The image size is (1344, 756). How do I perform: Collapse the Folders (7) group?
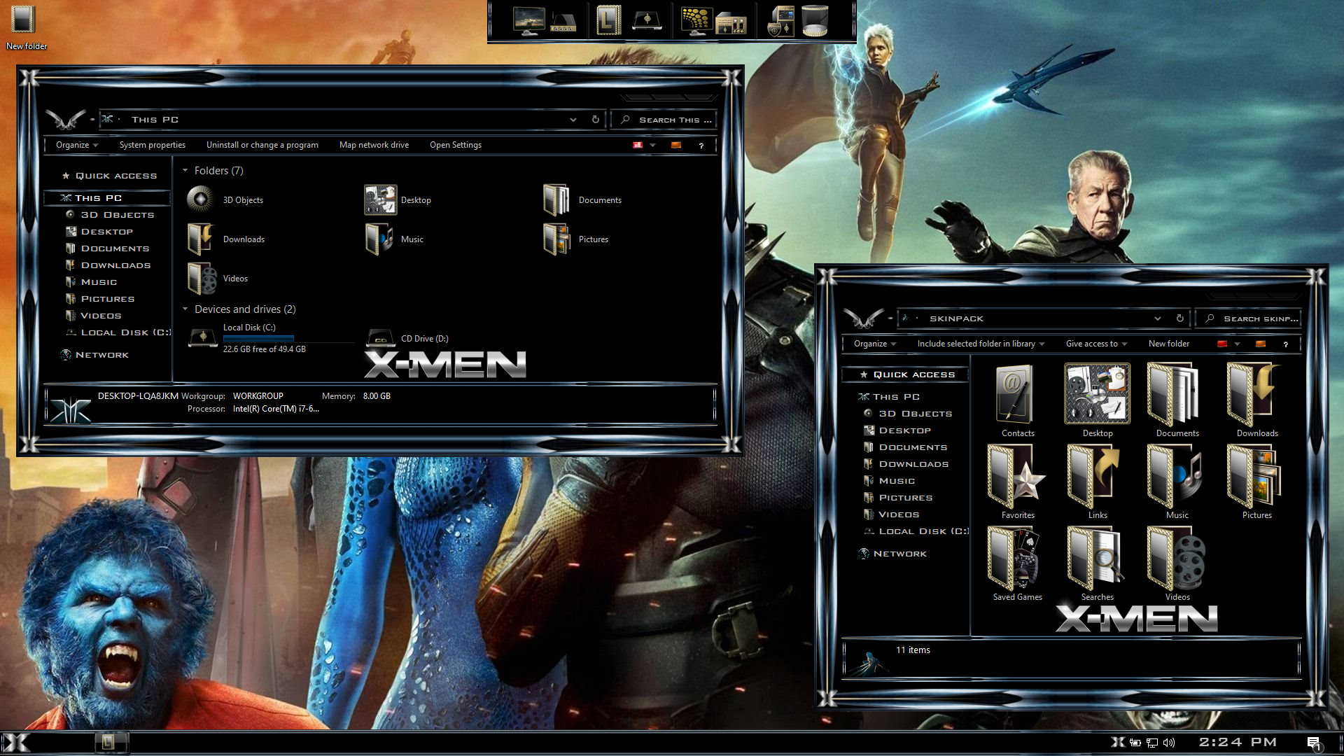coord(185,171)
